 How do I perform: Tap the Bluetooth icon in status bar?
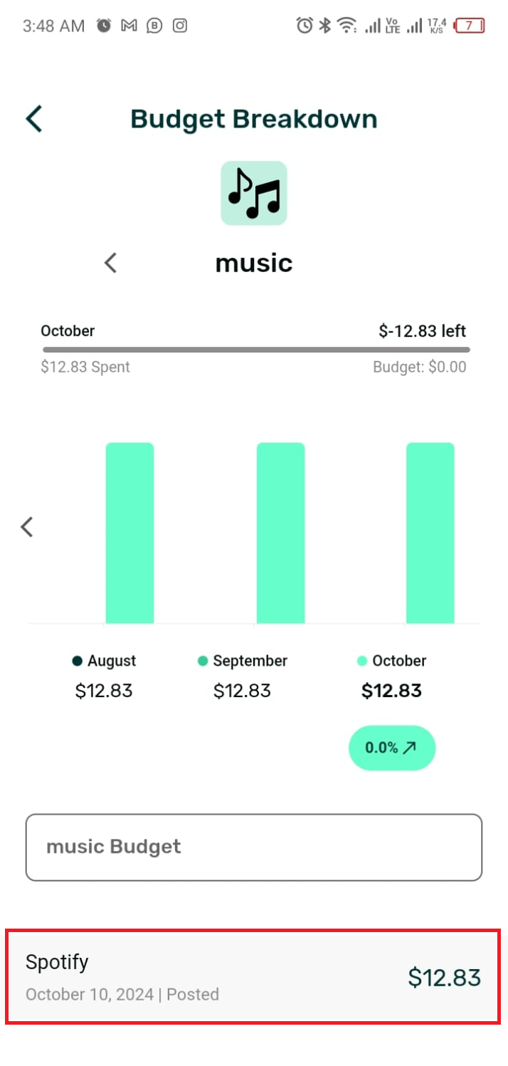click(324, 26)
